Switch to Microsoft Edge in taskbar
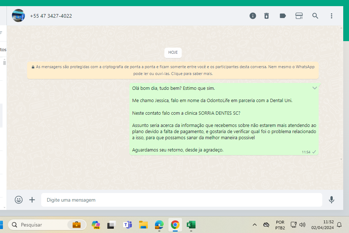This screenshot has width=349, height=233. pyautogui.click(x=159, y=225)
